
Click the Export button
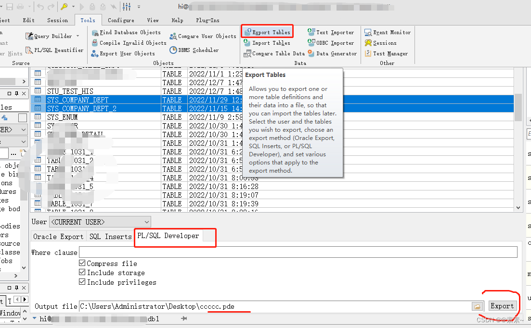pos(503,306)
